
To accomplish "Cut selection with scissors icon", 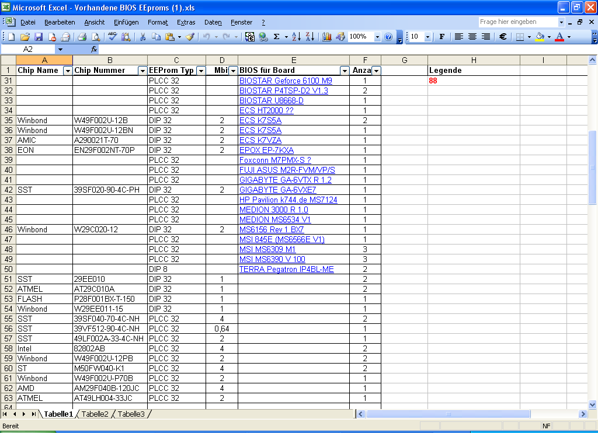I will click(x=142, y=37).
